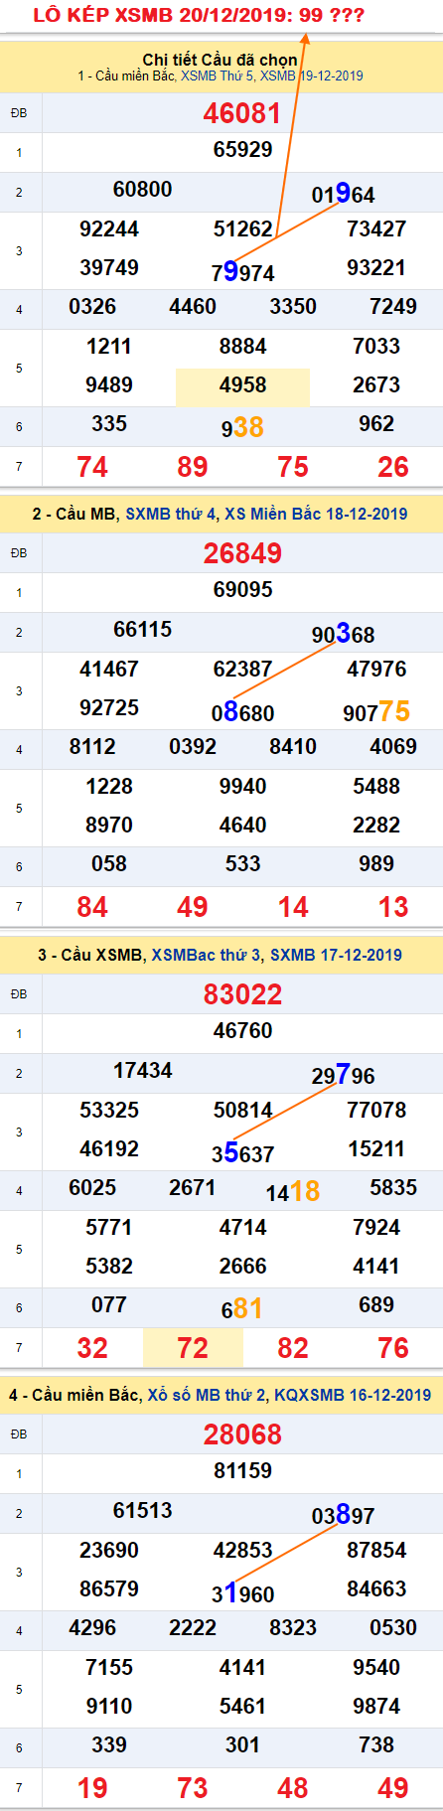Select number 35637 with blue digit
This screenshot has width=443, height=1811.
(242, 1153)
